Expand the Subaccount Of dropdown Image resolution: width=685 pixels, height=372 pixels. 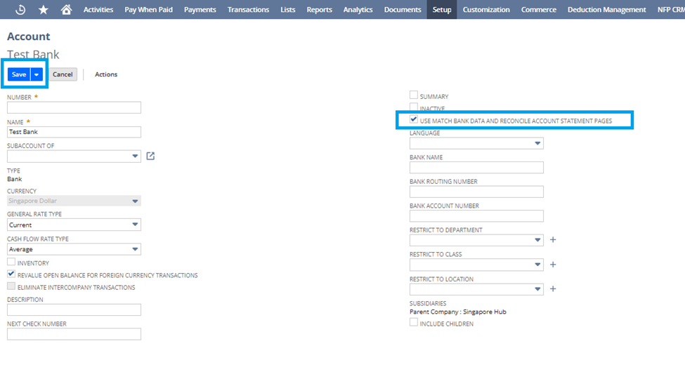click(135, 156)
